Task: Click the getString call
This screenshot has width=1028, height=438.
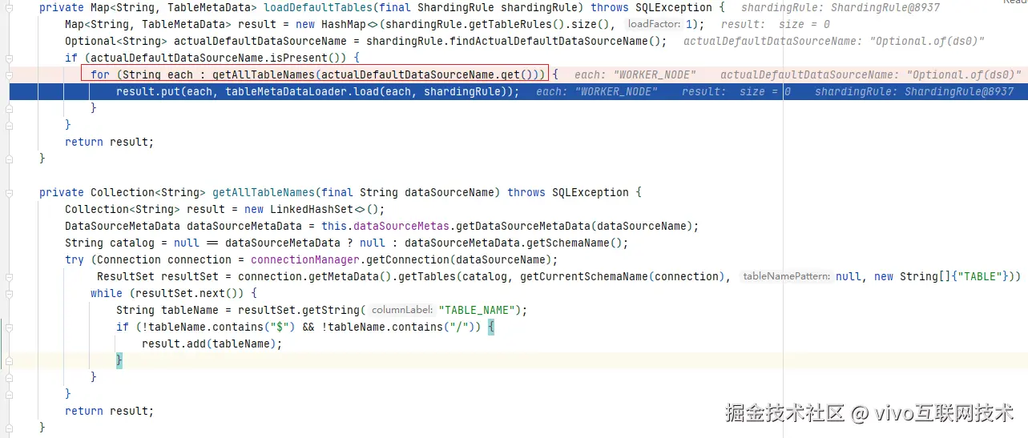Action: 325,310
